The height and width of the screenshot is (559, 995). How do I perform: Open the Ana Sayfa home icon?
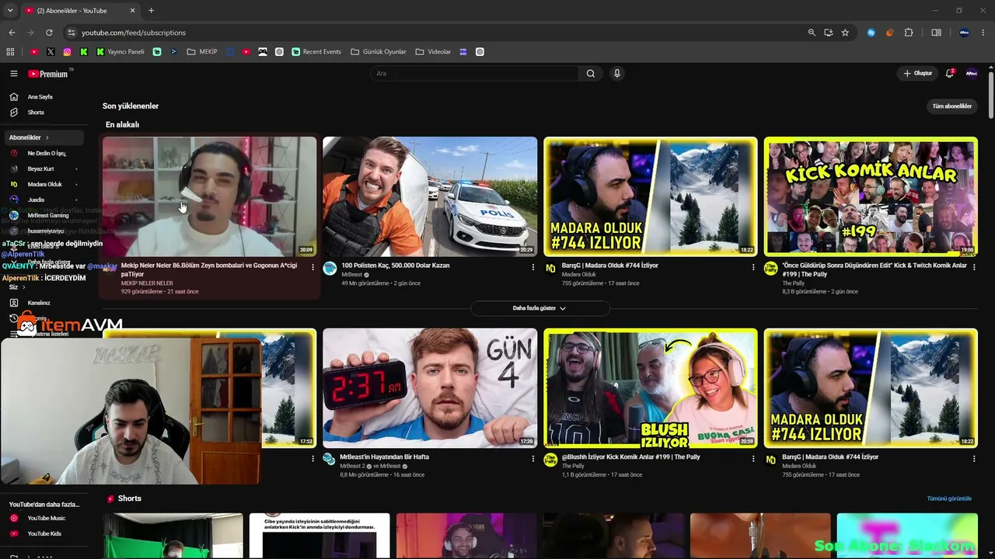point(14,97)
